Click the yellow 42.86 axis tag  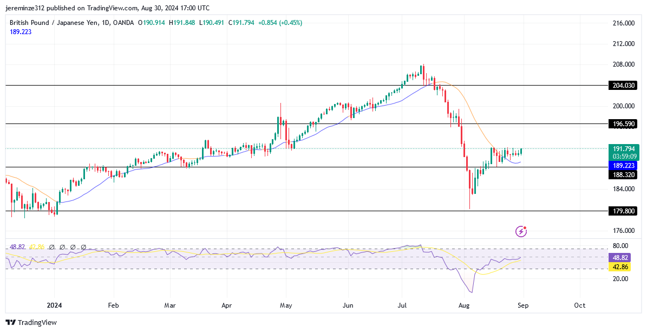620,267
